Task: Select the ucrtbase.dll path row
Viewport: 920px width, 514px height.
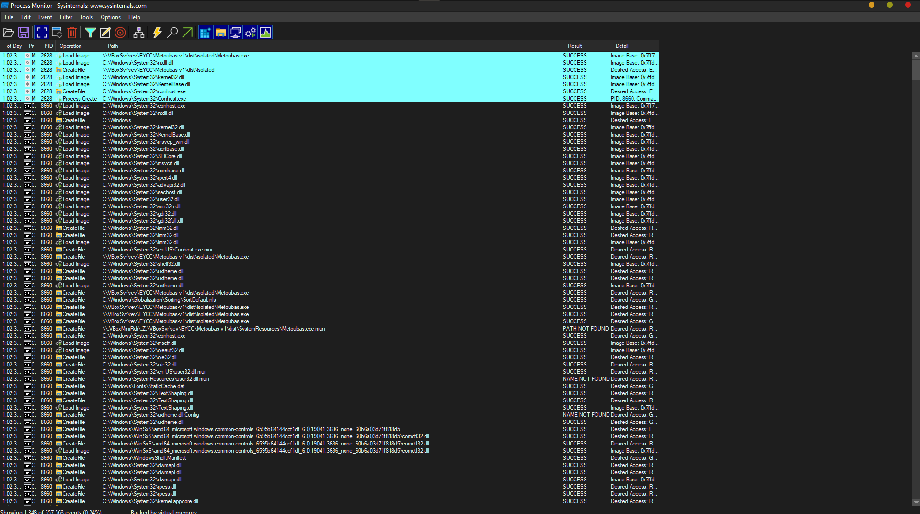Action: coord(330,149)
